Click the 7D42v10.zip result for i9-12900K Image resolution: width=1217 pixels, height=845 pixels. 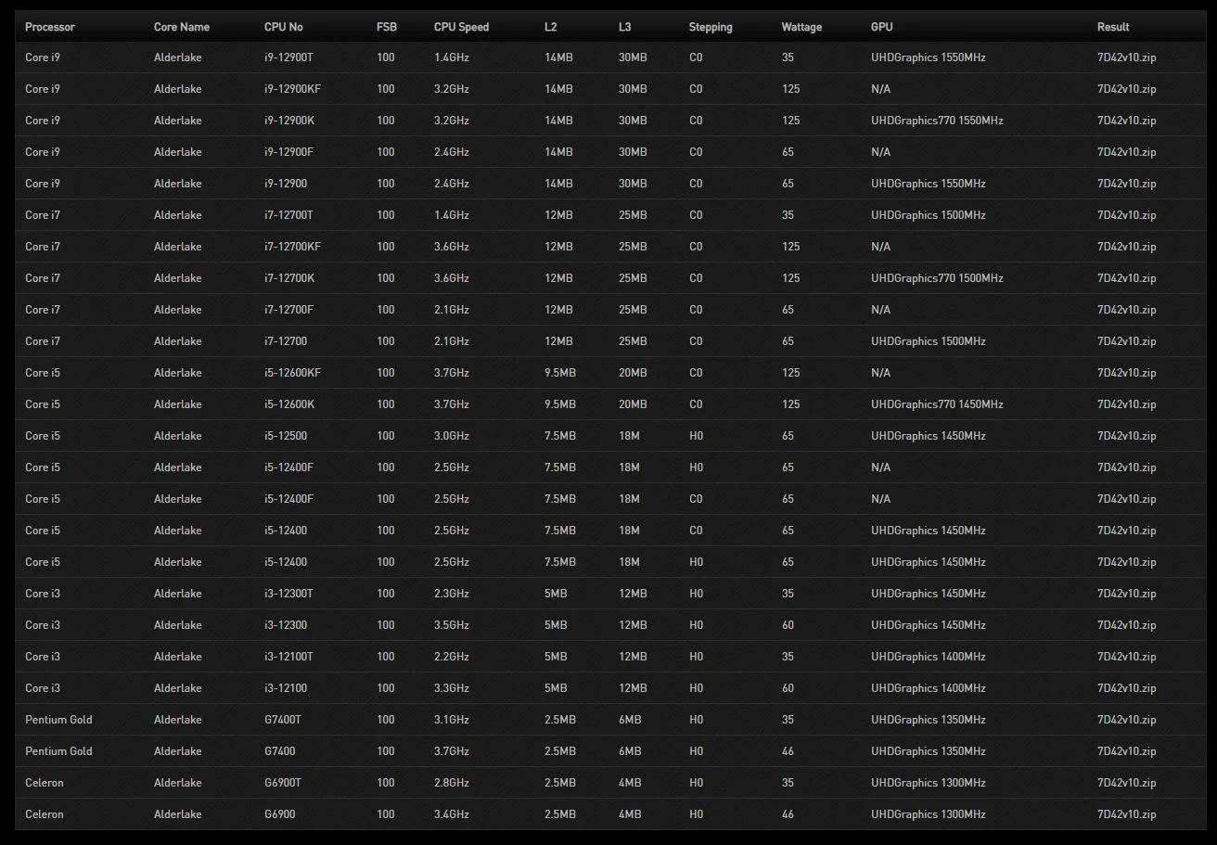click(1127, 121)
